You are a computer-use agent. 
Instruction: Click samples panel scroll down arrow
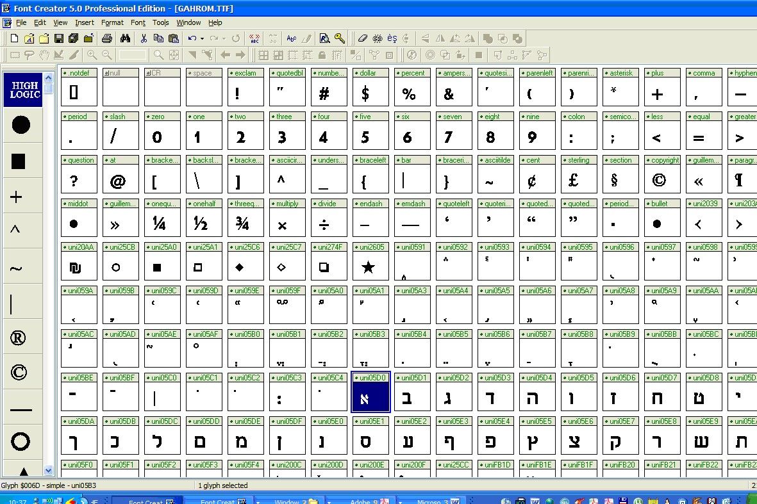[x=48, y=470]
